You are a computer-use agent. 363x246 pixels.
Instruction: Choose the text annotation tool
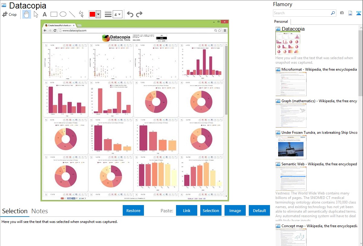tap(45, 14)
